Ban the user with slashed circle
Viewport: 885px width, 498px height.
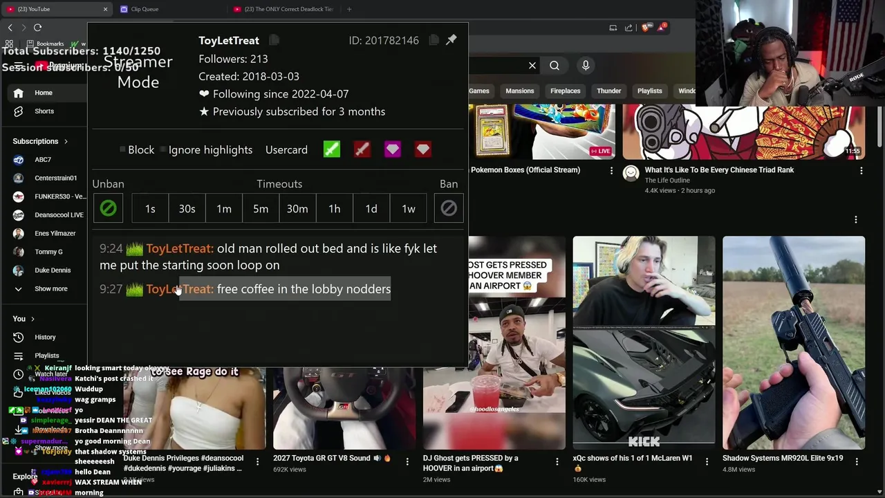[449, 208]
